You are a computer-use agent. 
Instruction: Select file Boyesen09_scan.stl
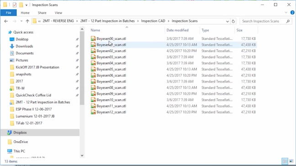click(111, 94)
